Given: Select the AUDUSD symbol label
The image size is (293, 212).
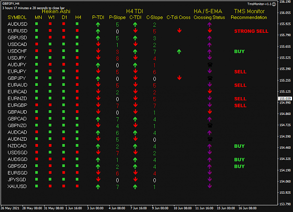Looking at the screenshot, I should (x=17, y=24).
